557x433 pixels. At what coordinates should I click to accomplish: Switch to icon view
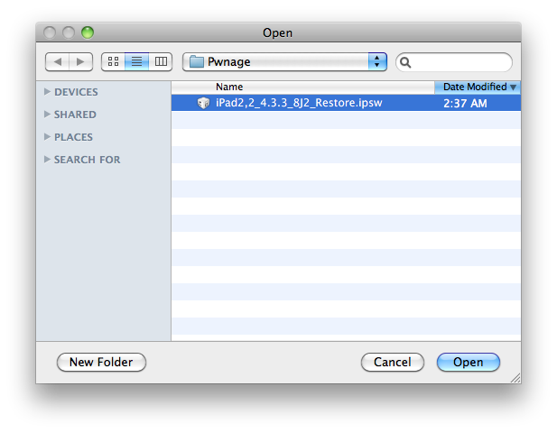pos(113,61)
